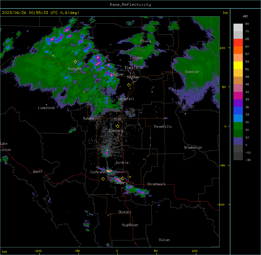Click the asterisk marker east of RedDeer
This screenshot has height=255, width=261.
coord(152,92)
